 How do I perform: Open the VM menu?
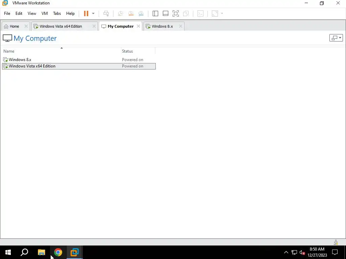45,13
